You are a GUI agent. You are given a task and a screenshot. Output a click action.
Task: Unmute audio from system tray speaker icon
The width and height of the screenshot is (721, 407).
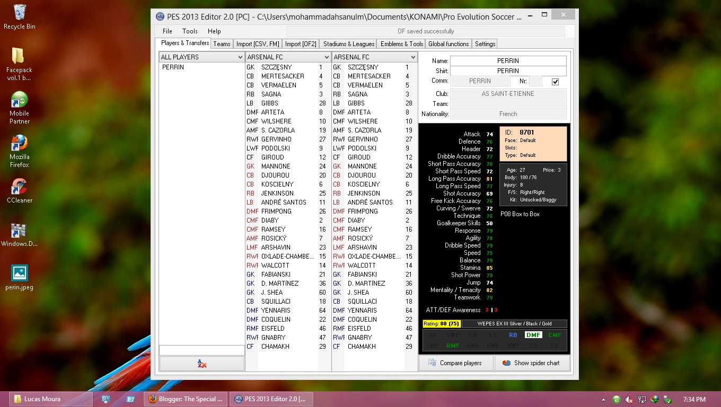[629, 399]
